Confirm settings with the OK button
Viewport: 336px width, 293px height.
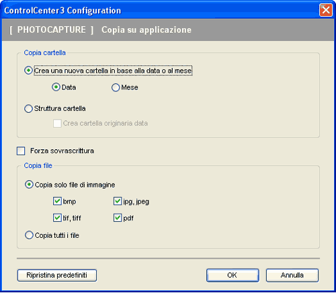pos(233,275)
